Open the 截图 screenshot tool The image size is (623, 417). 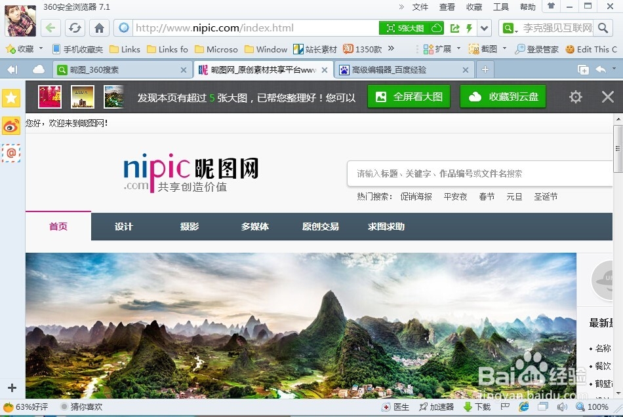(483, 49)
